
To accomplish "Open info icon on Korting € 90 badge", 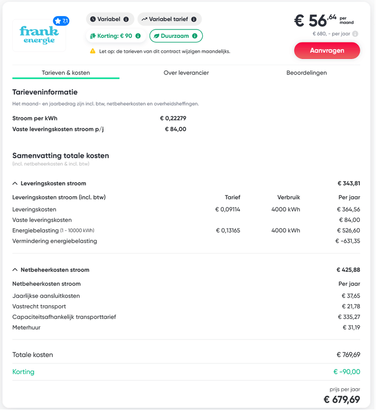I will coord(138,36).
